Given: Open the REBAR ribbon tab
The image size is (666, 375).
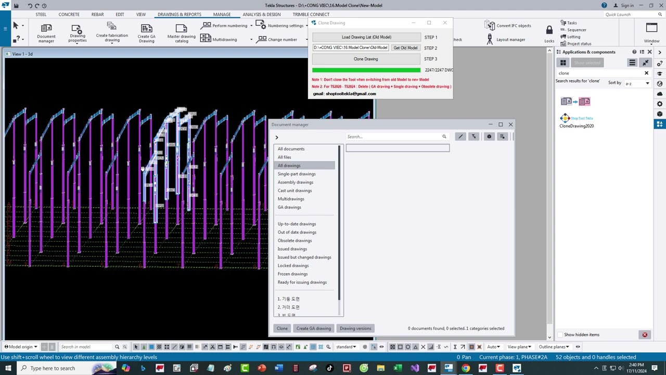Looking at the screenshot, I should coord(97,15).
